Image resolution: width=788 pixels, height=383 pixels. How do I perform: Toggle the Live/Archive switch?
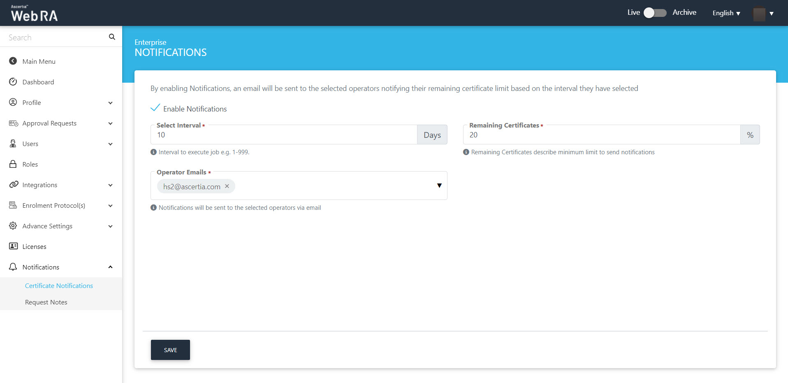pos(655,13)
